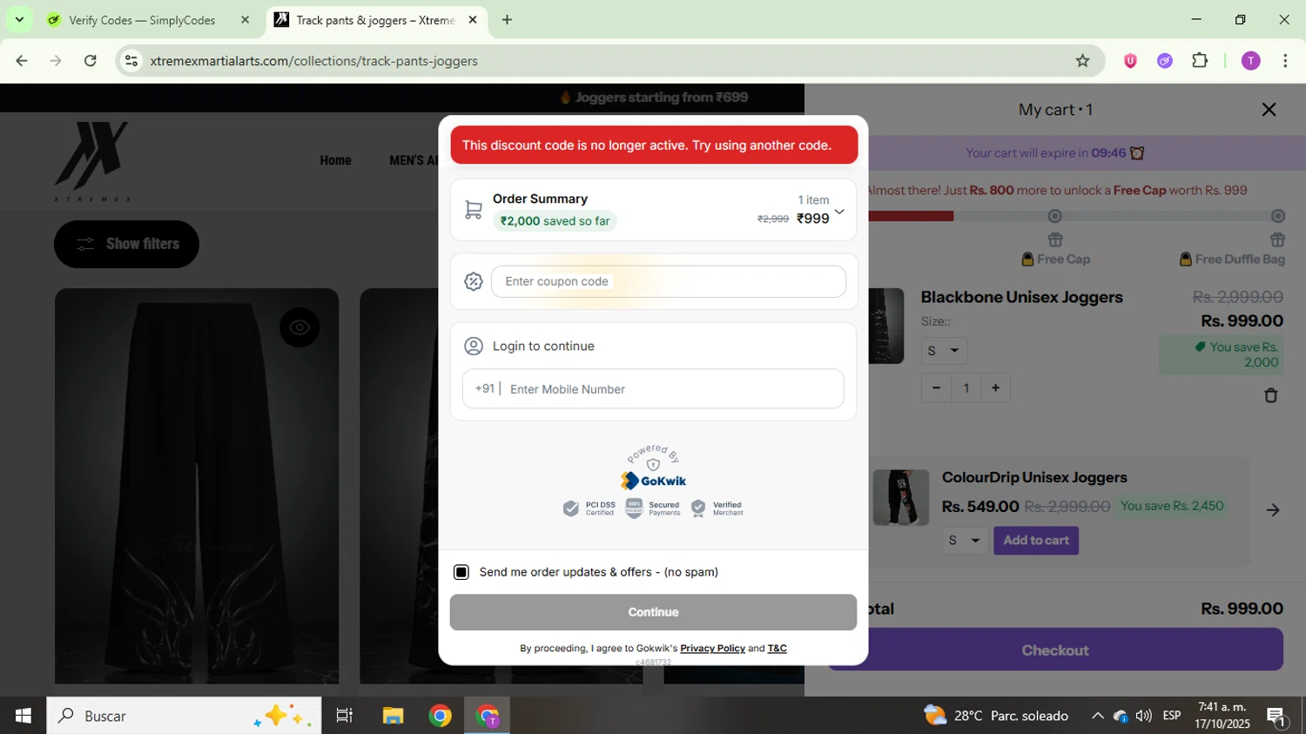The width and height of the screenshot is (1306, 734).
Task: Open Task View on taskbar
Action: coord(345,716)
